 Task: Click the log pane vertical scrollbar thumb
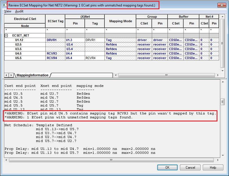(223, 101)
